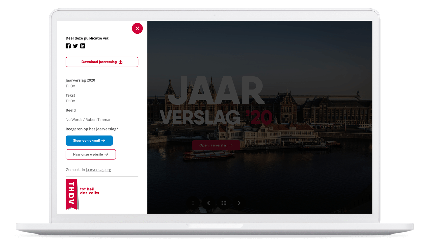Open the three-dots menu in bottom navigation
Screen dimensions: 427x251
[193, 203]
